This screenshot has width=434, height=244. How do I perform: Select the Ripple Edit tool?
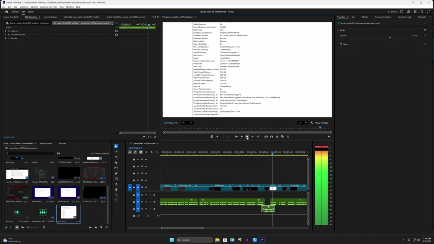pyautogui.click(x=116, y=157)
